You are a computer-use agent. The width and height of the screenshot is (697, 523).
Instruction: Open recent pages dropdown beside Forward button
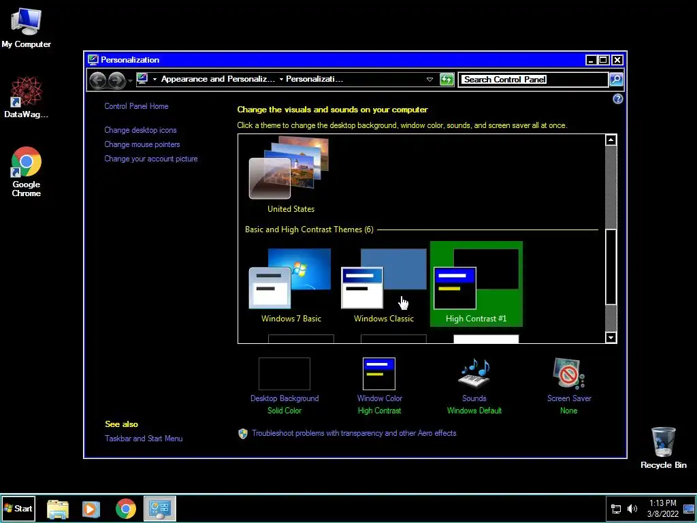coord(130,80)
